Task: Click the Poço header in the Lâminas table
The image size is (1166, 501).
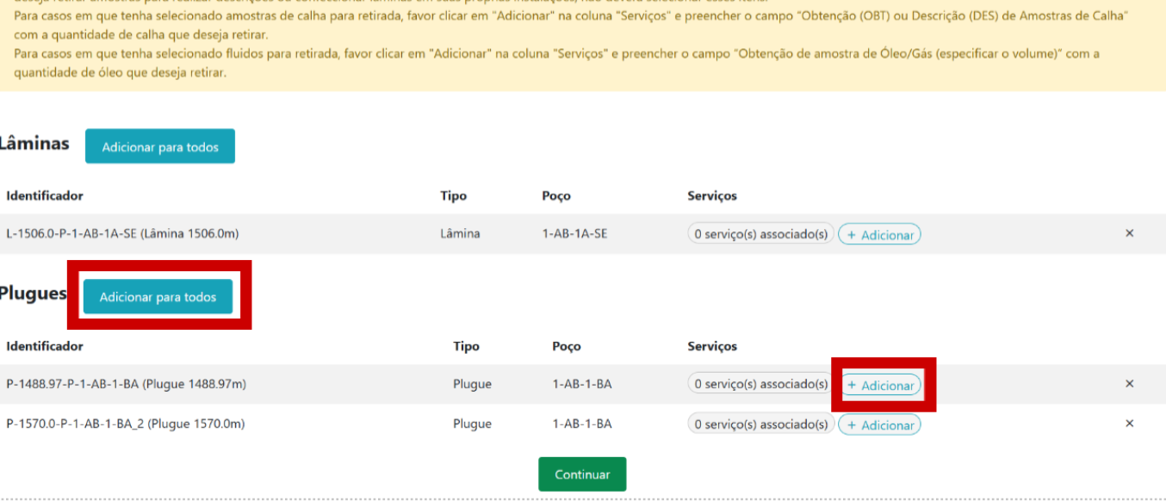Action: click(x=556, y=195)
